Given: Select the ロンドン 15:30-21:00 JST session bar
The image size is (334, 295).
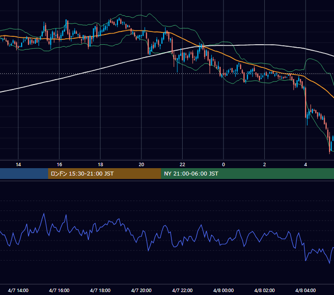Looking at the screenshot, I should 104,174.
